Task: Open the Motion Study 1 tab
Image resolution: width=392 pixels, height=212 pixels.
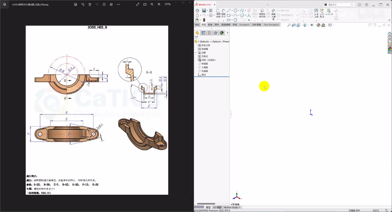Action: pos(232,207)
